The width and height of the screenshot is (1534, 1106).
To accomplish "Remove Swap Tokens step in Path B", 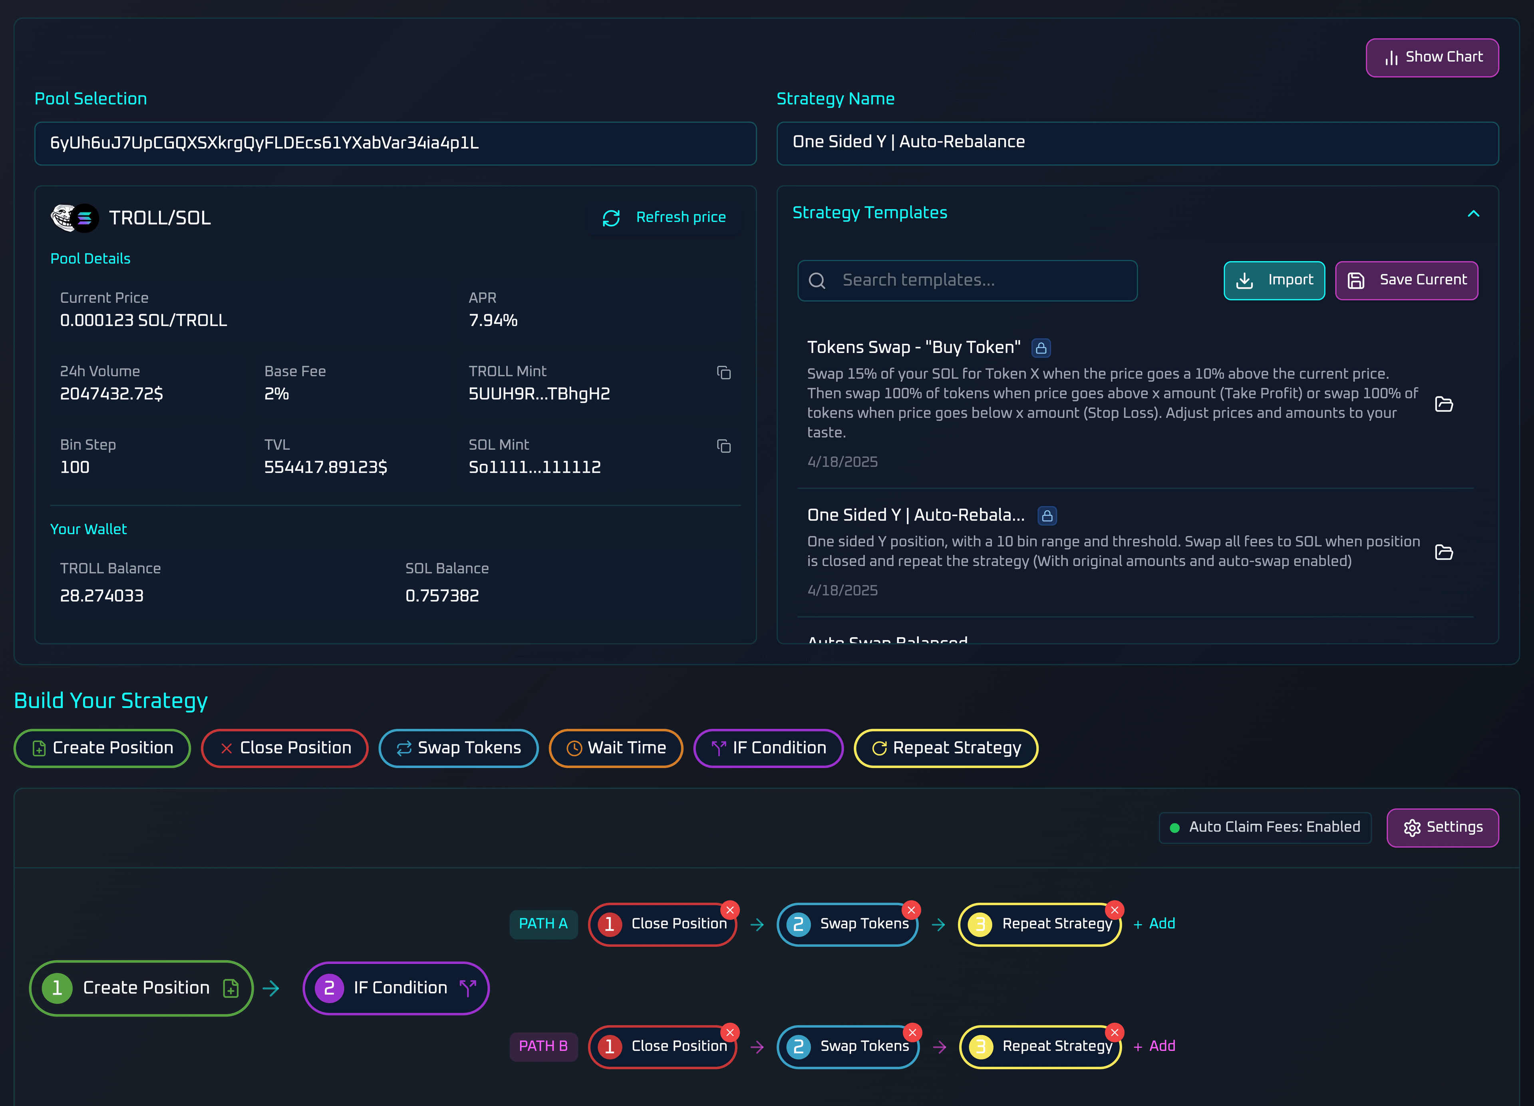I will [x=912, y=1032].
